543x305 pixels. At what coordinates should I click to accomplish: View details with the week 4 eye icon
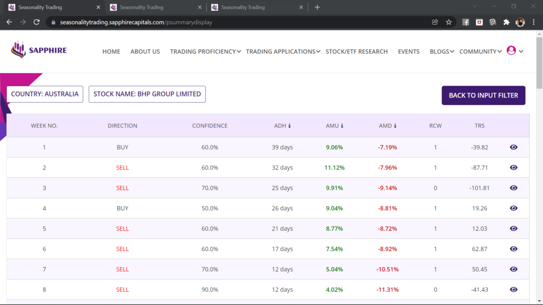(x=513, y=208)
